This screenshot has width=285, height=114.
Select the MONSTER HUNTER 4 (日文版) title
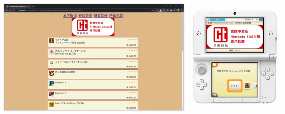69,103
